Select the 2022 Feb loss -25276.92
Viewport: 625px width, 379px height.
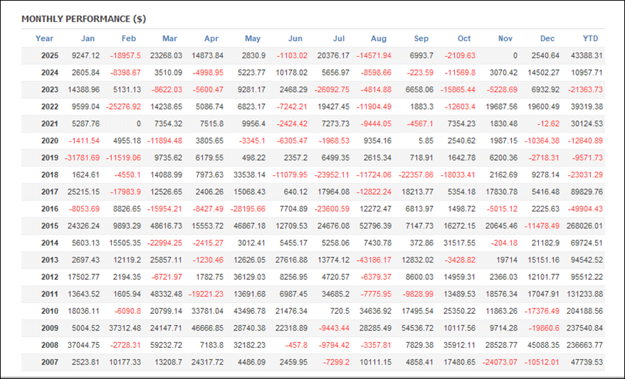[x=122, y=106]
